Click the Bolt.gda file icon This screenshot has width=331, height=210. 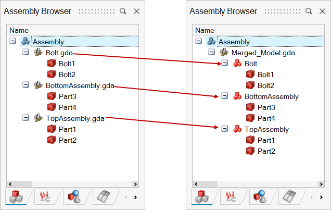(x=39, y=52)
